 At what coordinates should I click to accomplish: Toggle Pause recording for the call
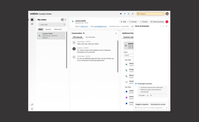click(x=157, y=22)
